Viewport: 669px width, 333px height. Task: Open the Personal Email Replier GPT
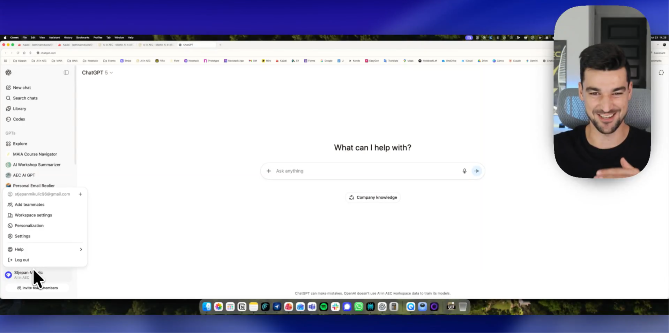(x=30, y=186)
